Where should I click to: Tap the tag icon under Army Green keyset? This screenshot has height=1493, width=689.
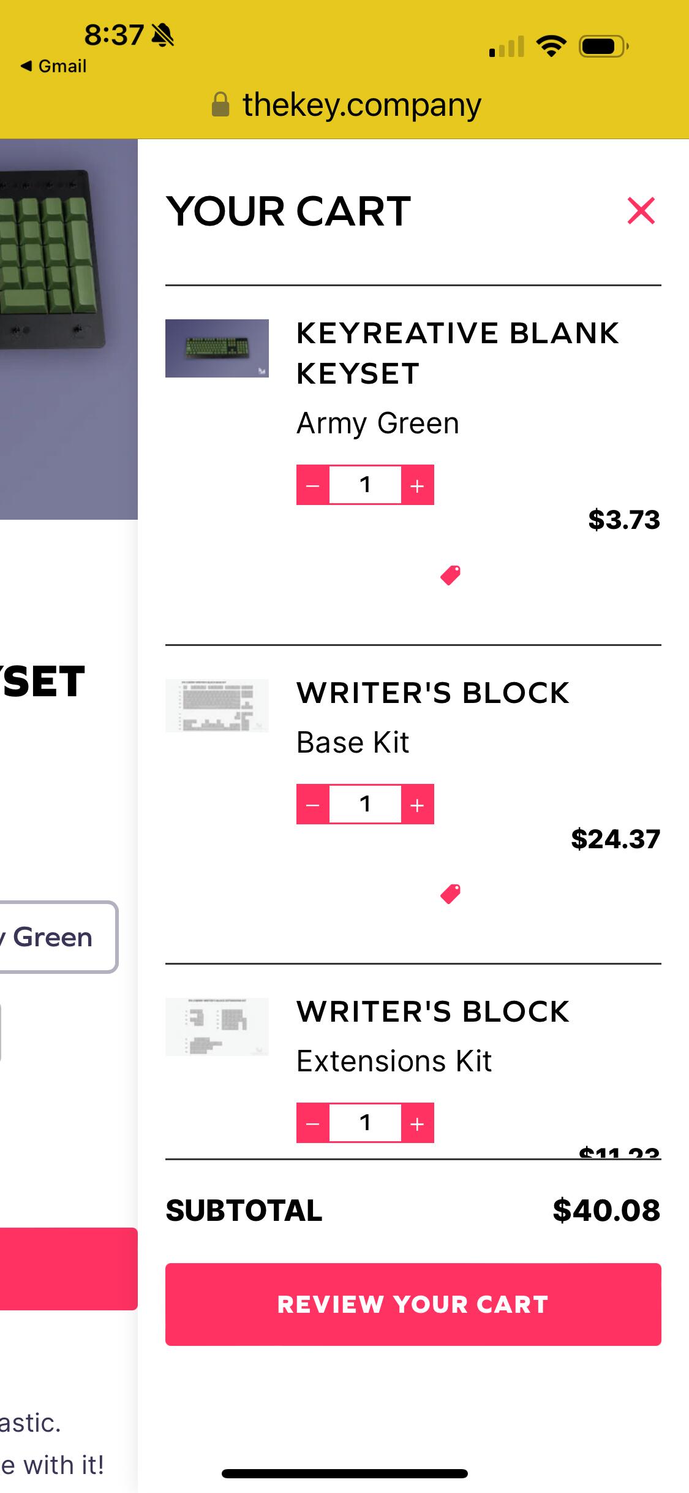450,576
